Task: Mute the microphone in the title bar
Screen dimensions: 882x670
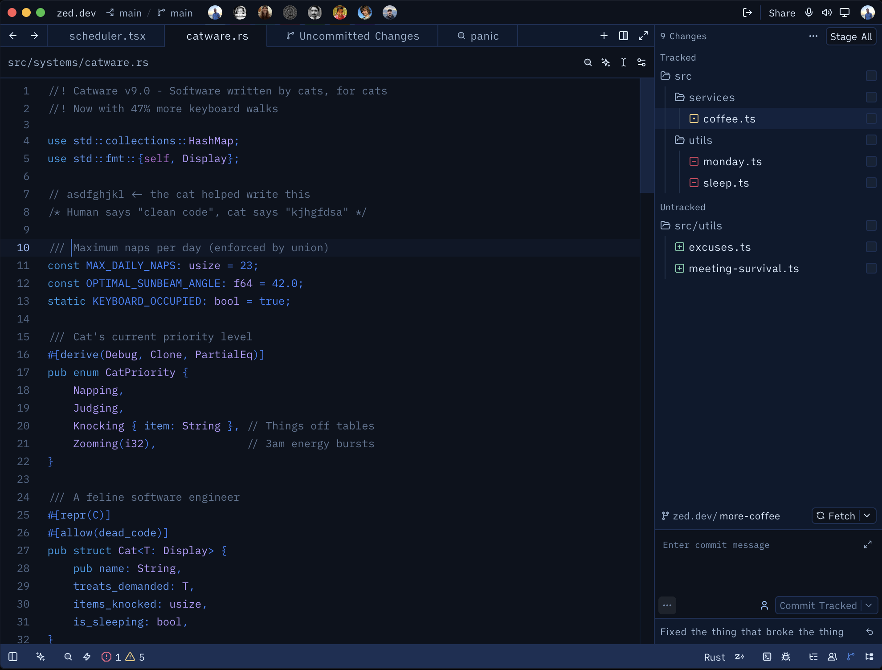Action: [809, 12]
